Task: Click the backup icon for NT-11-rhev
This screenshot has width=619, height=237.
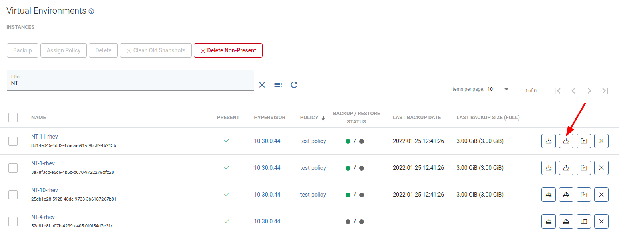Action: point(548,141)
